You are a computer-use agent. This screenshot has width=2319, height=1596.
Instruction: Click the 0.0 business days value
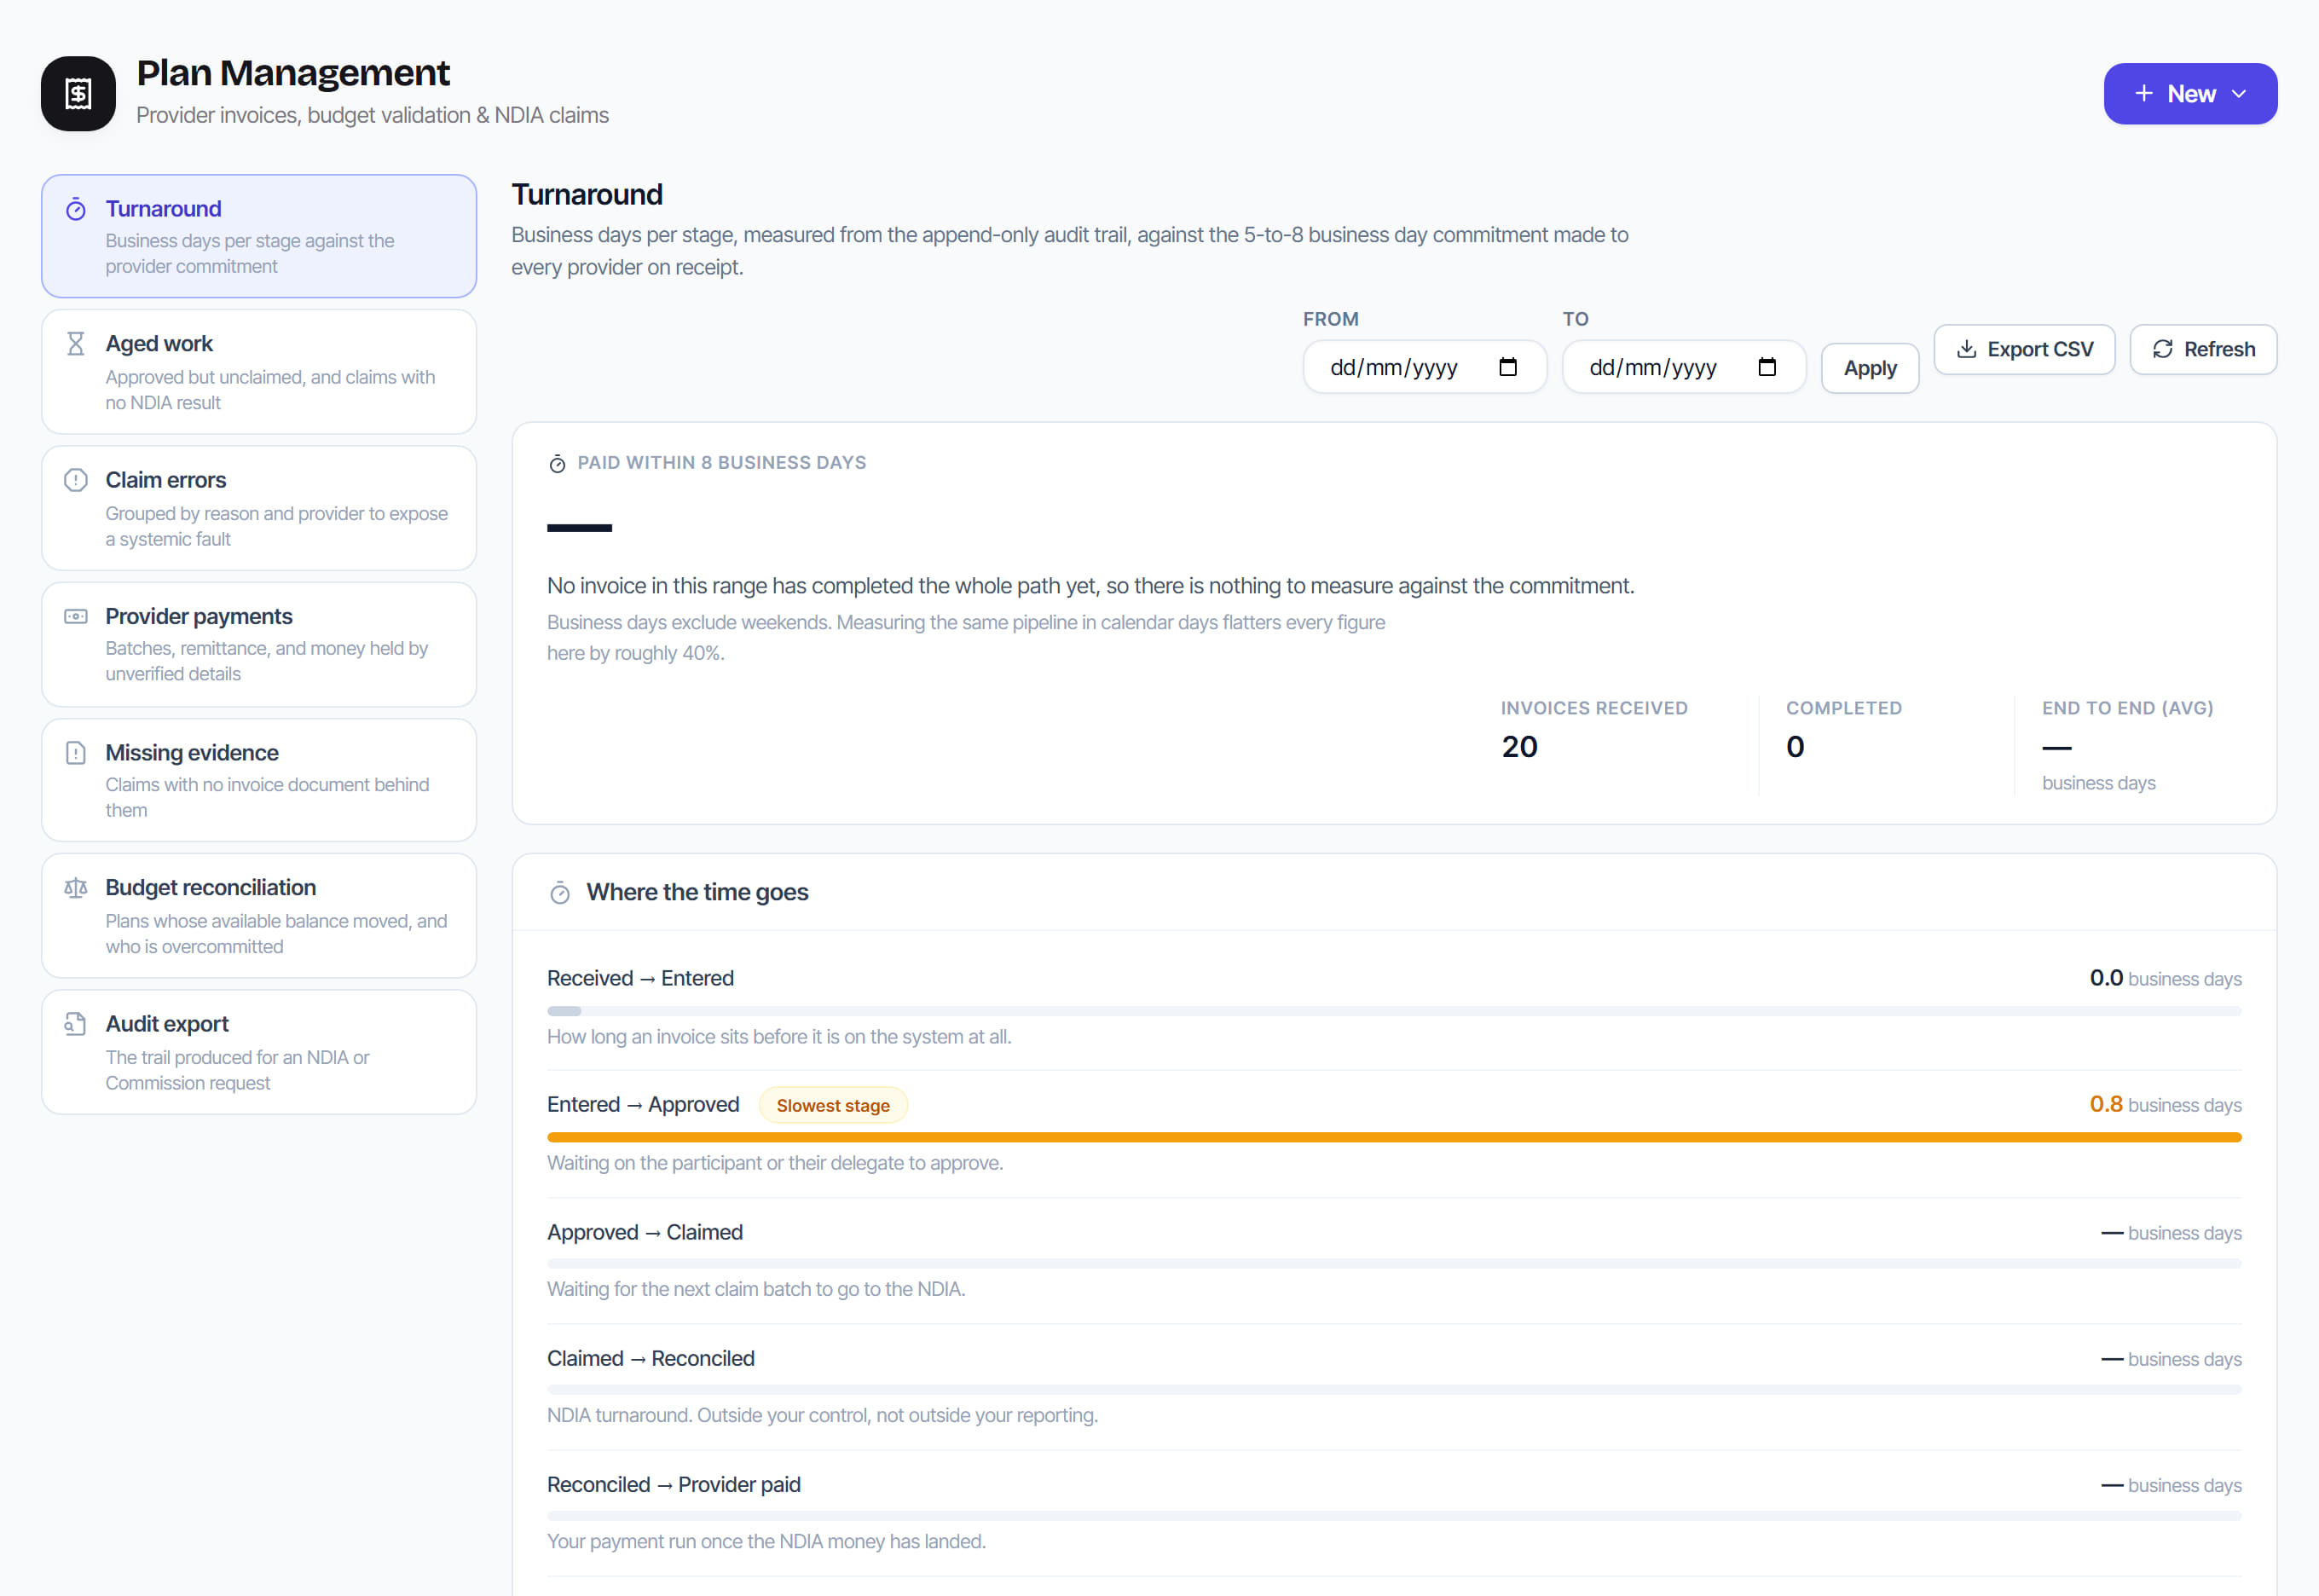click(2165, 978)
